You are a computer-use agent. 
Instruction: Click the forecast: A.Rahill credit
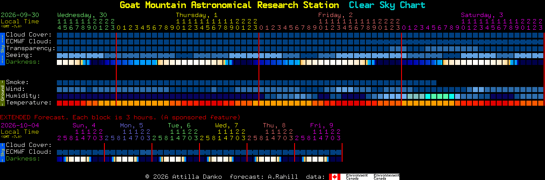coord(264,177)
